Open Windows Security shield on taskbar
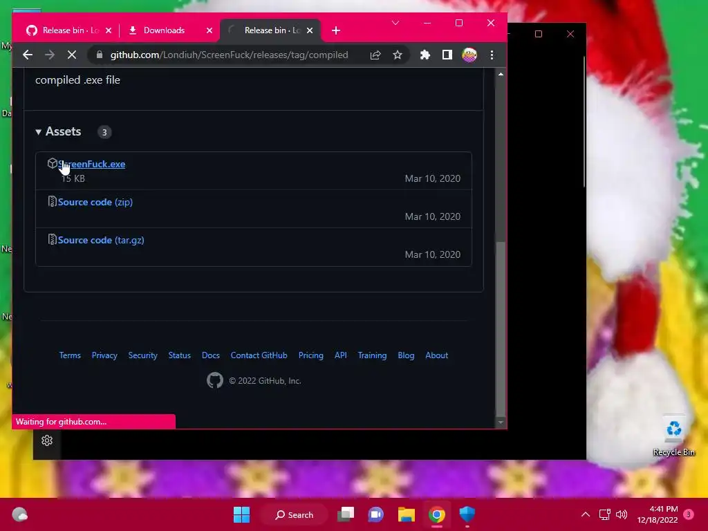This screenshot has width=708, height=531. (467, 514)
